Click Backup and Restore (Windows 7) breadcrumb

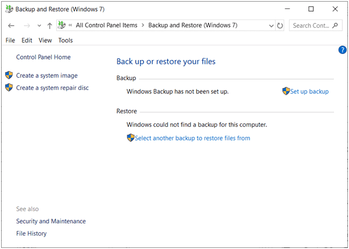click(x=193, y=25)
